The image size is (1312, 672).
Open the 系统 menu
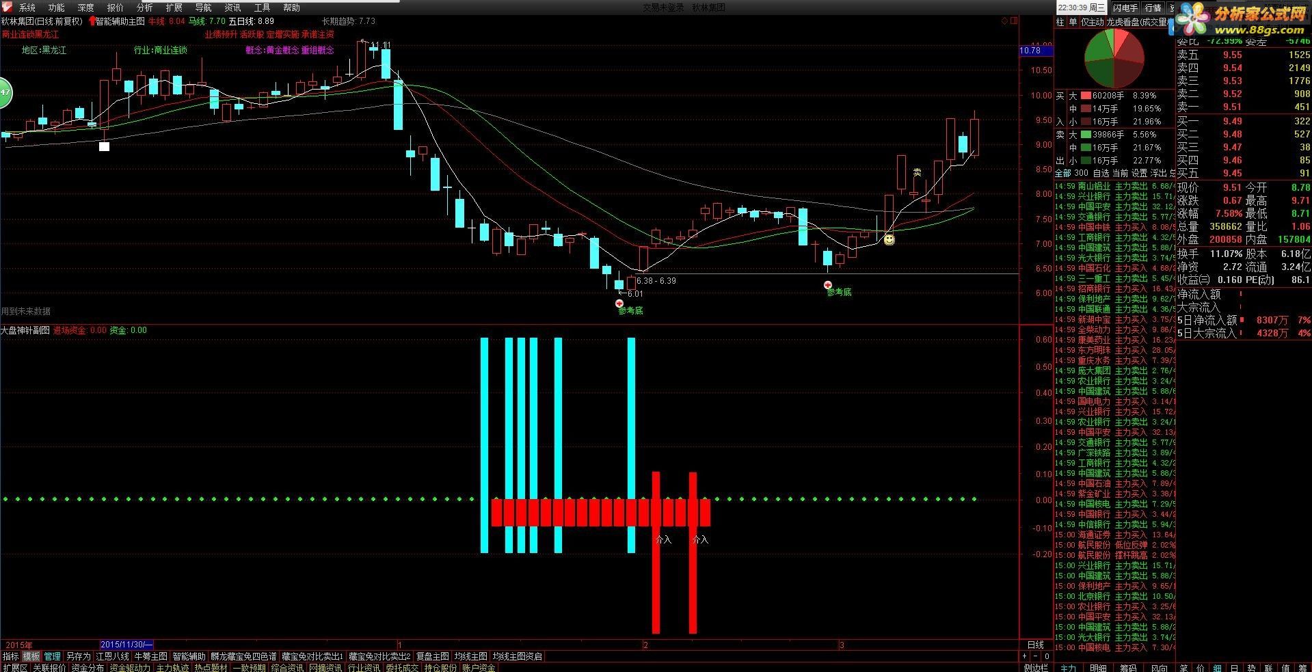coord(27,8)
